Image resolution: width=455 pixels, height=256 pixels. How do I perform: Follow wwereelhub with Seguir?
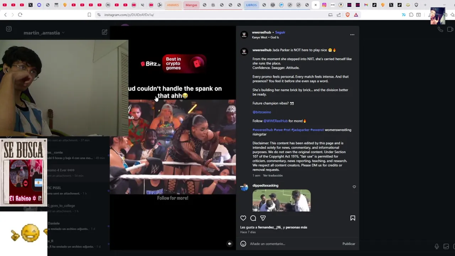point(280,32)
